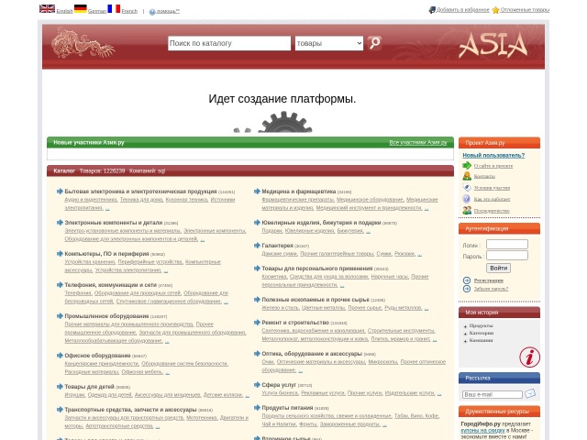
Task: Open 'Продукты питания' category
Action: click(x=287, y=408)
